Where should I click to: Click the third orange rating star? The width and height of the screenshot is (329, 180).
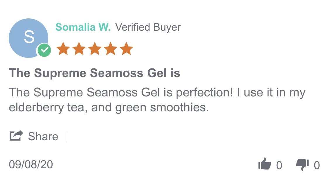(x=94, y=49)
